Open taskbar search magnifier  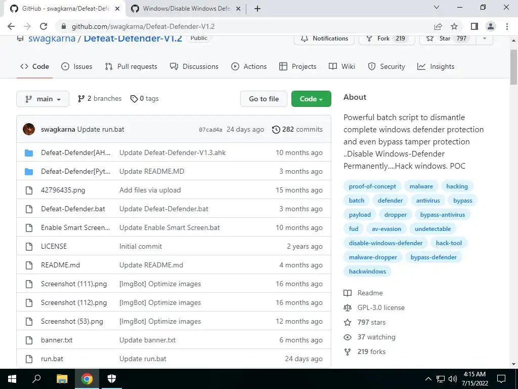click(x=36, y=379)
